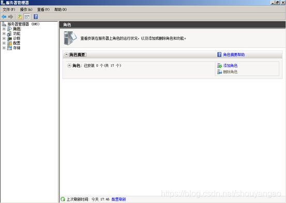Click the Back arrow toolbar icon

(x=4, y=17)
